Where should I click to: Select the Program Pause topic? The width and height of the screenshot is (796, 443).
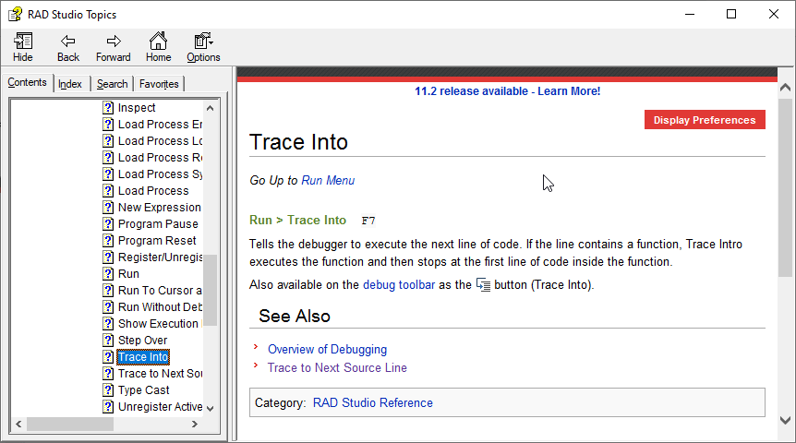coord(158,223)
